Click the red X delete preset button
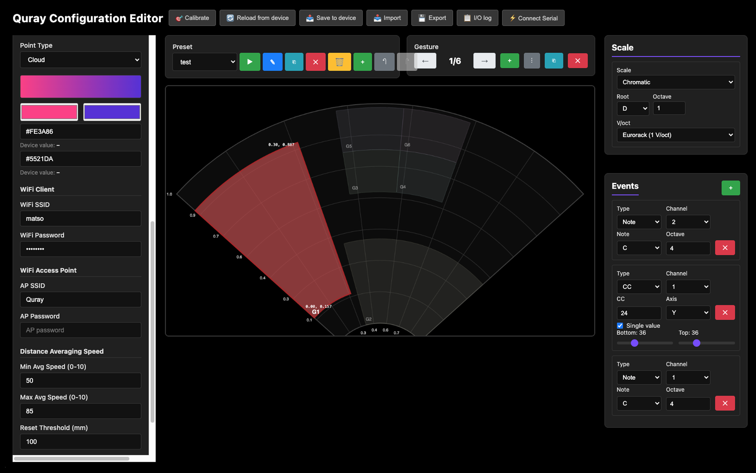 coord(316,62)
